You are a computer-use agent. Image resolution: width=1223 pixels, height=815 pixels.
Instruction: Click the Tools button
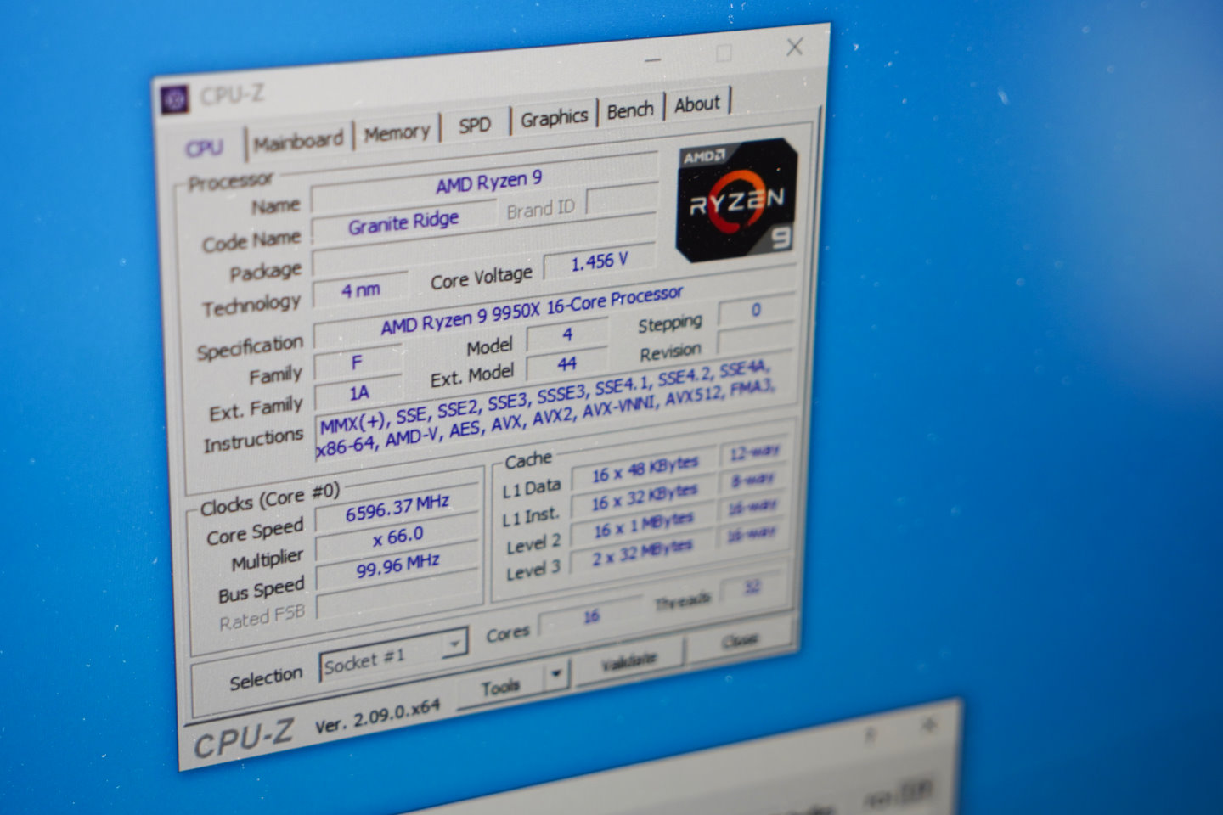[x=501, y=687]
